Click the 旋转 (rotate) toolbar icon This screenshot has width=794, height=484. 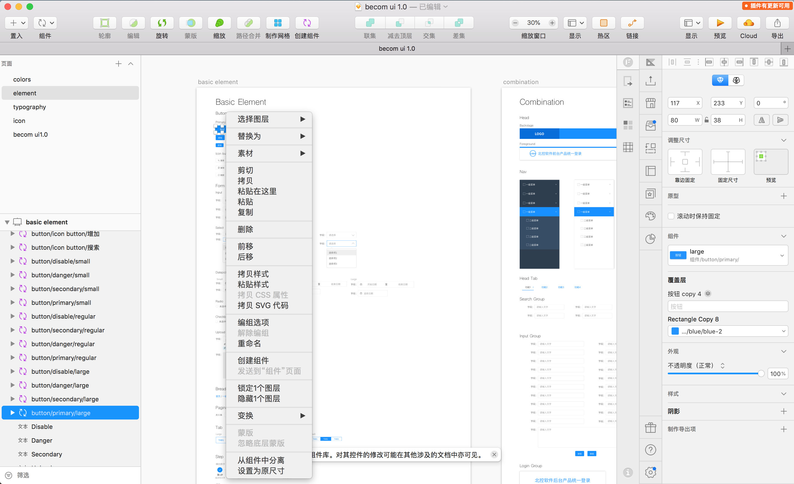(162, 23)
